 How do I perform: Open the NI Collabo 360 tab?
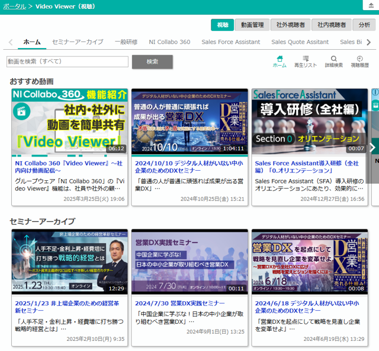tap(169, 42)
